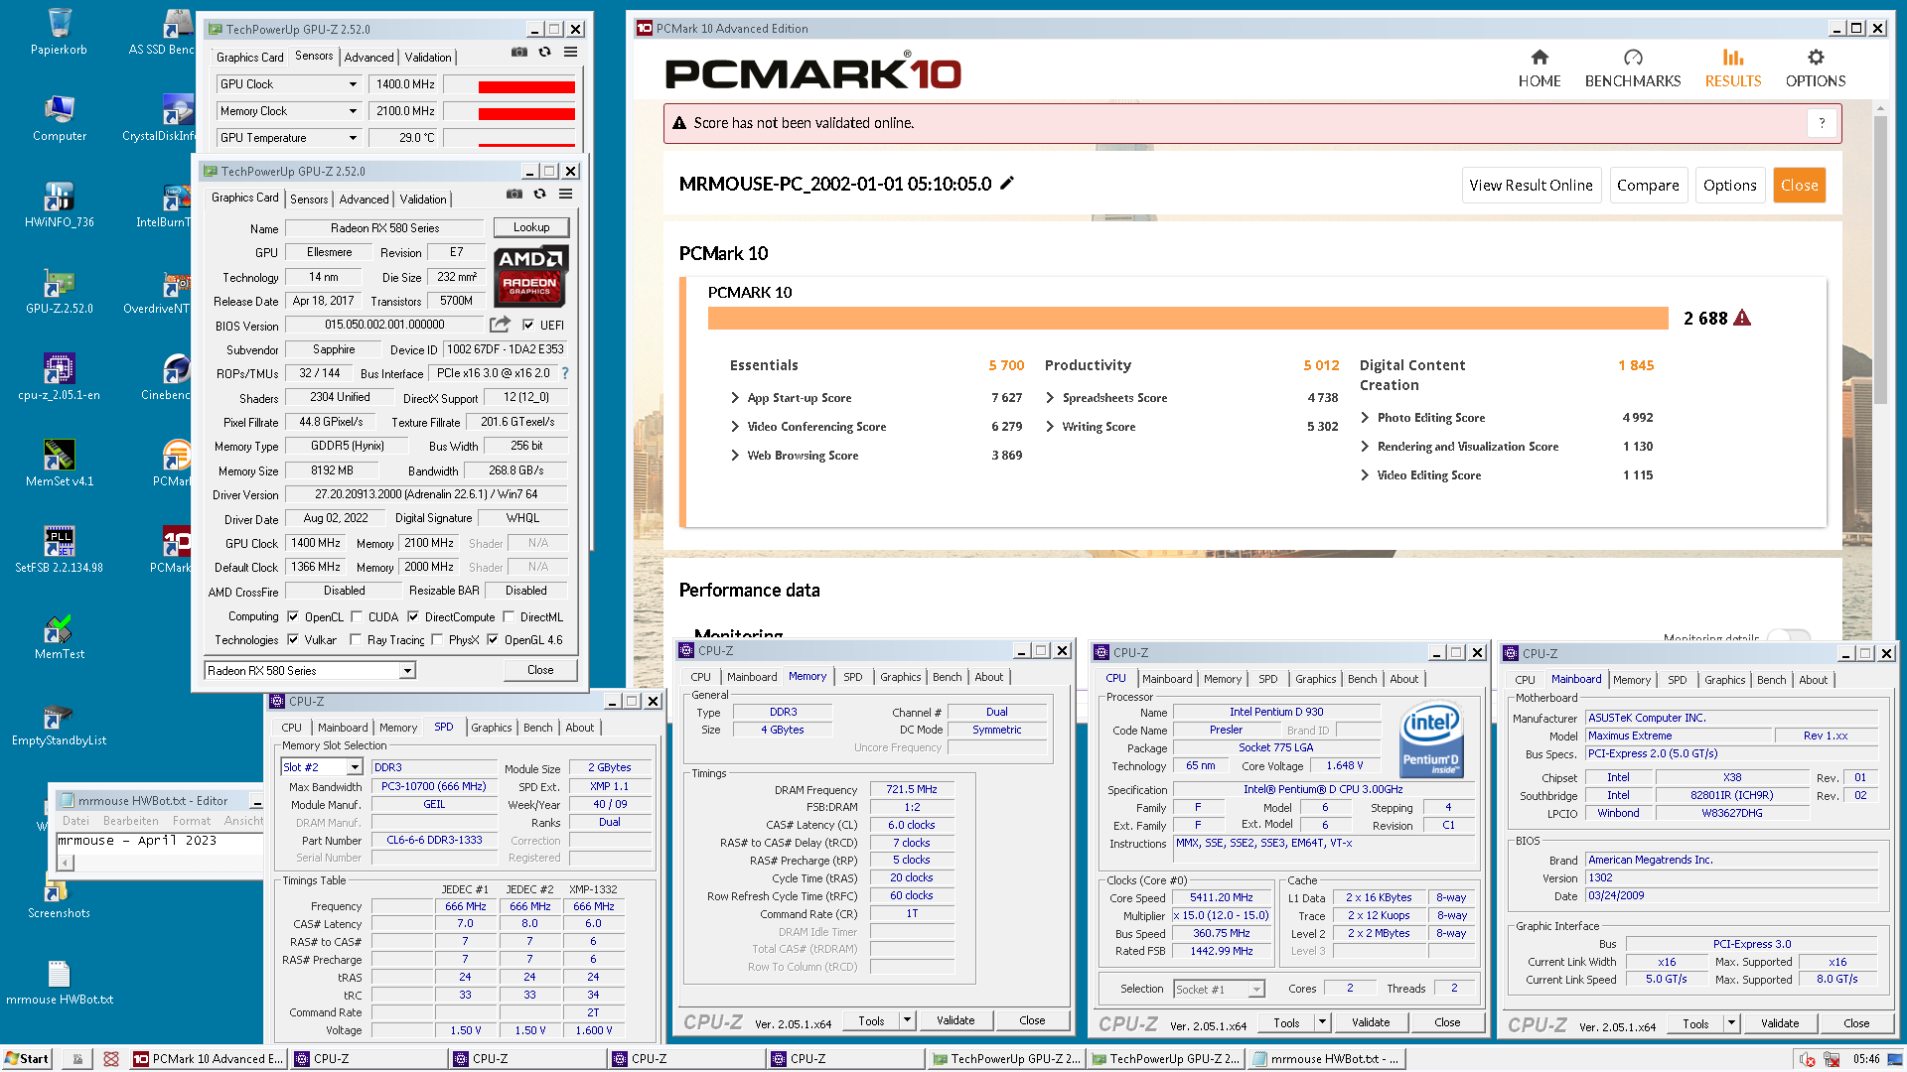Open hamburger menu in front GPU-Z window

[x=565, y=195]
